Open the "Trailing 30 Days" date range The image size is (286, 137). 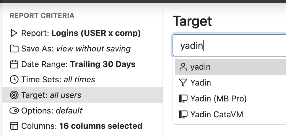click(x=103, y=64)
